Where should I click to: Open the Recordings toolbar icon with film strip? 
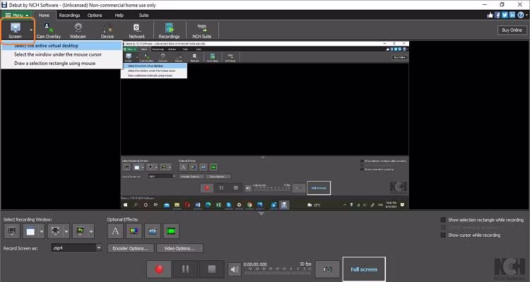170,30
